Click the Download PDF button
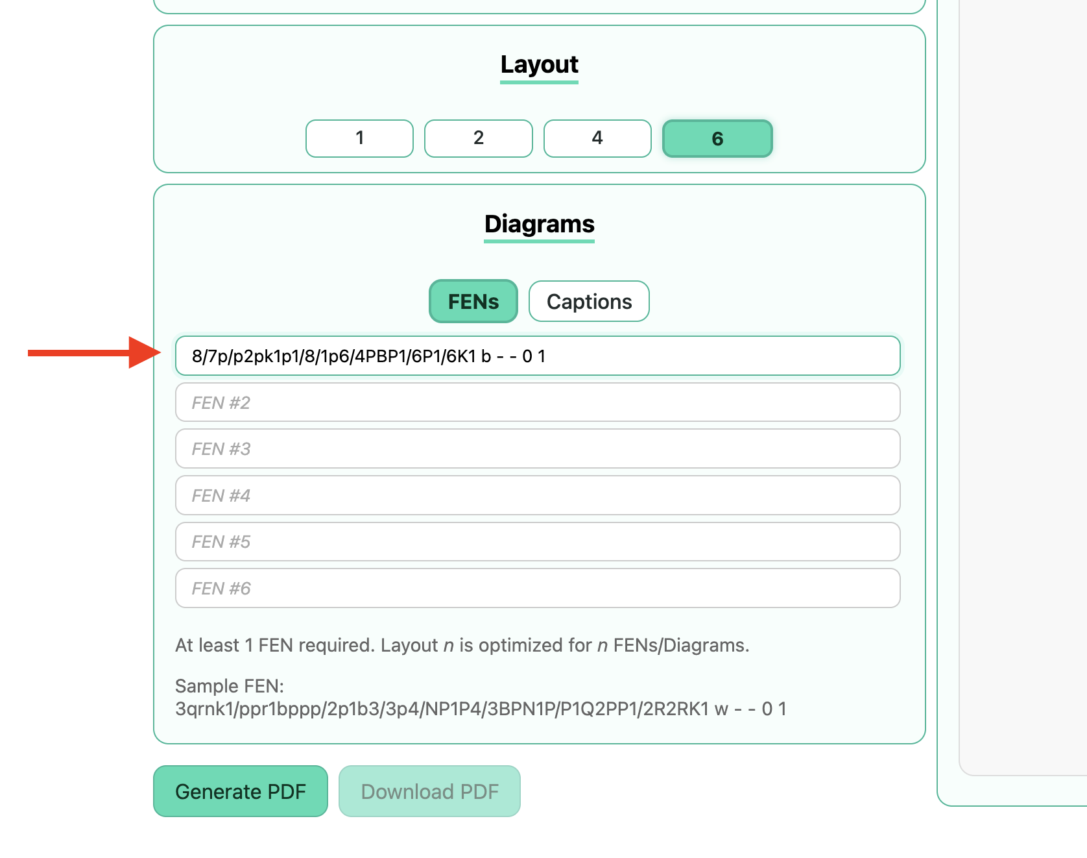The height and width of the screenshot is (858, 1087). tap(430, 791)
